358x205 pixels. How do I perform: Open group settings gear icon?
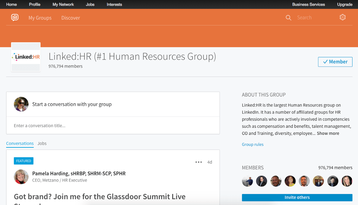tap(343, 17)
